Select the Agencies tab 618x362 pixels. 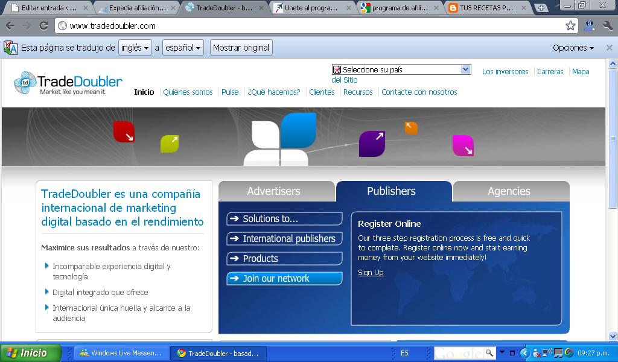pos(511,191)
